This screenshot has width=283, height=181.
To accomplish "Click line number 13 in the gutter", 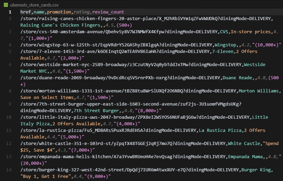I will click(9, 156).
